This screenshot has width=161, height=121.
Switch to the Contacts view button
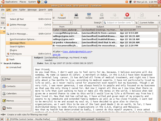16,86
